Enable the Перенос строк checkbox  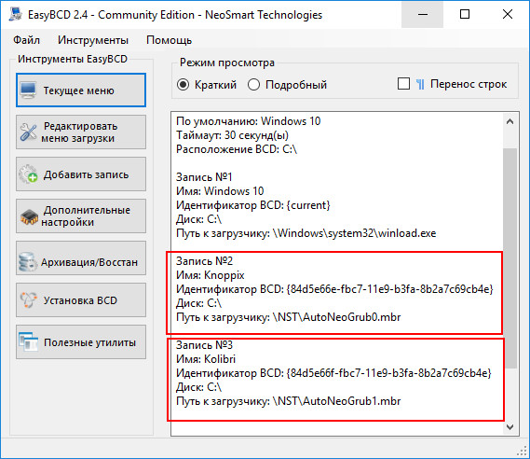pos(403,84)
